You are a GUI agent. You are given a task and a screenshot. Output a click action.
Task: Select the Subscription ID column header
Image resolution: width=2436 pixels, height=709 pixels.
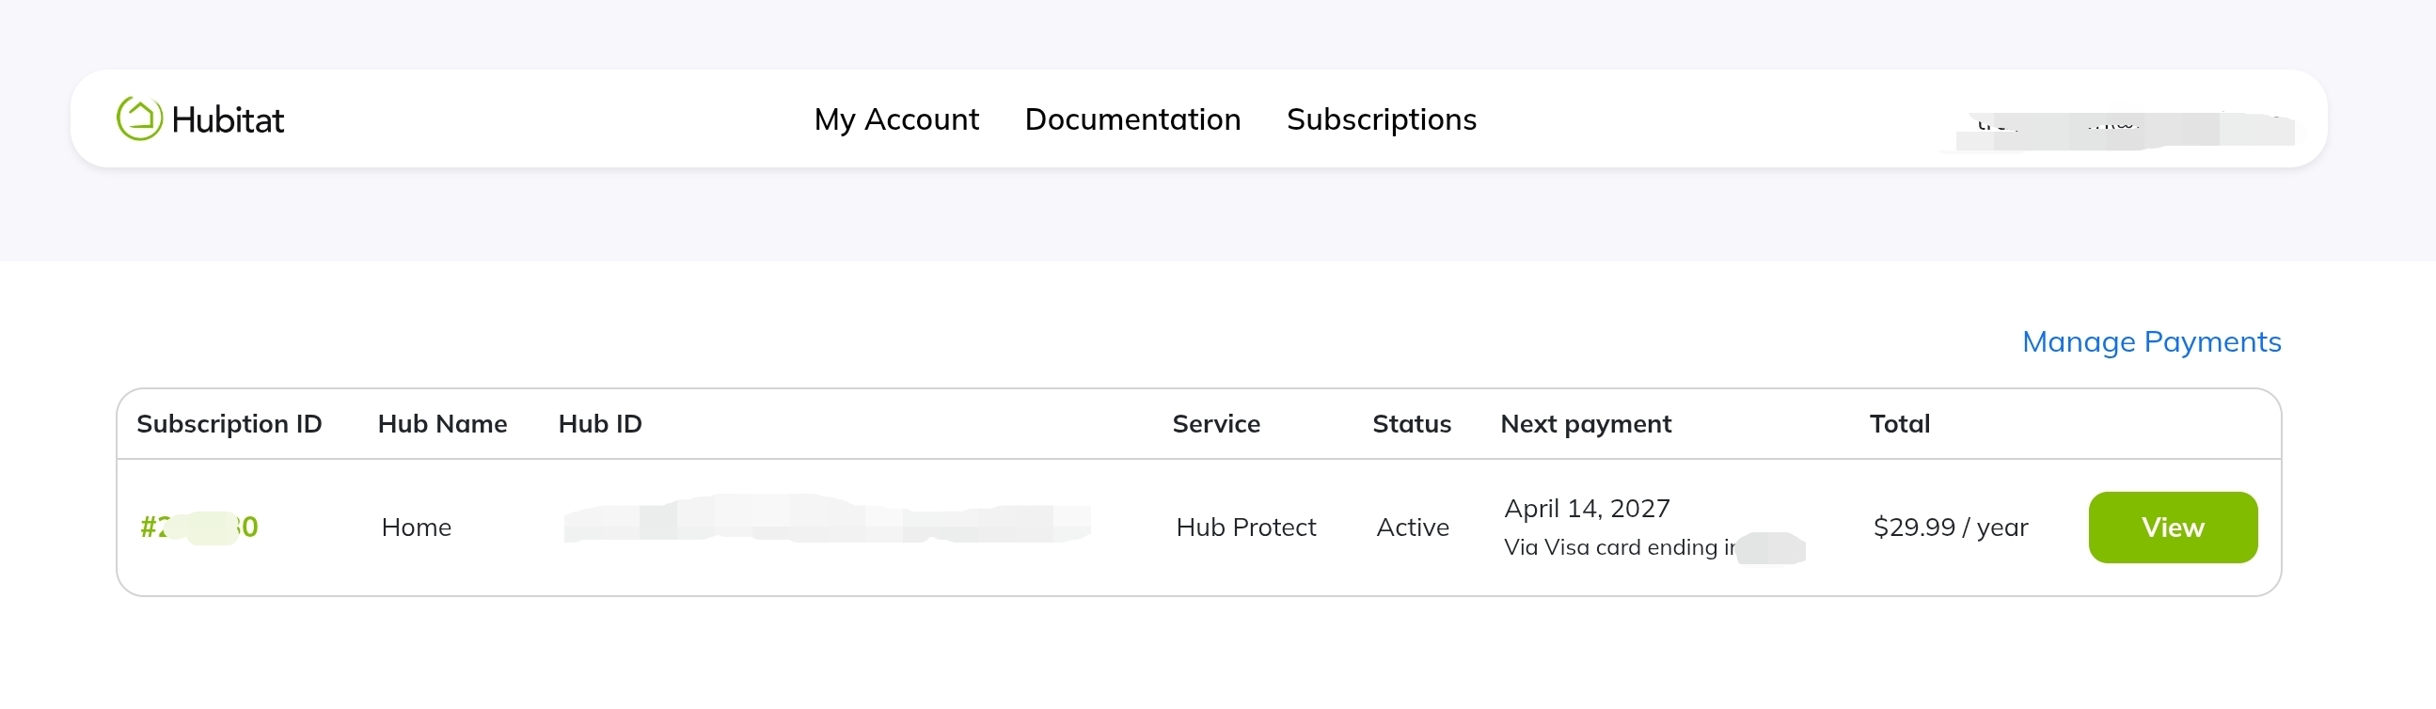coord(229,423)
